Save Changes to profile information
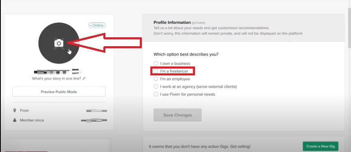 coord(178,115)
